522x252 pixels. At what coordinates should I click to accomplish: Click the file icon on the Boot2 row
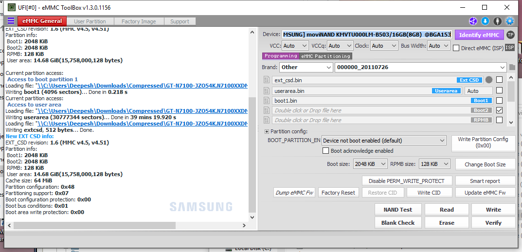pyautogui.click(x=266, y=110)
